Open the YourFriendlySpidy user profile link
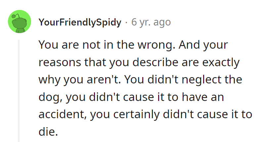265x142 pixels. 80,23
